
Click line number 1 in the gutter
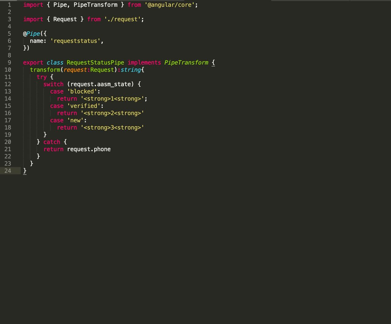tap(9, 5)
